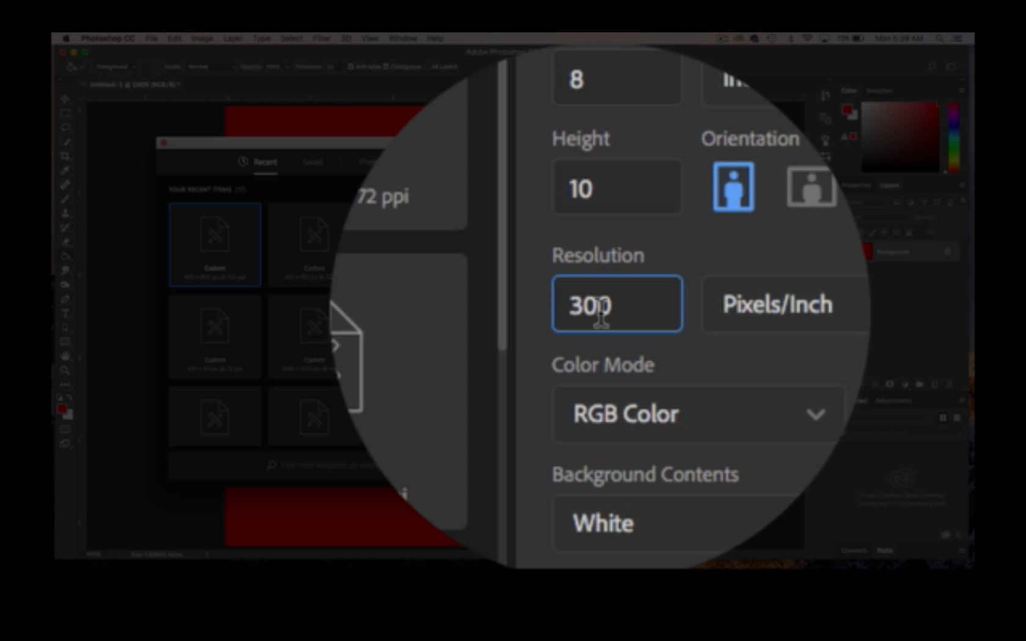The height and width of the screenshot is (641, 1026).
Task: Click the toolbar background color swatch
Action: coord(68,415)
